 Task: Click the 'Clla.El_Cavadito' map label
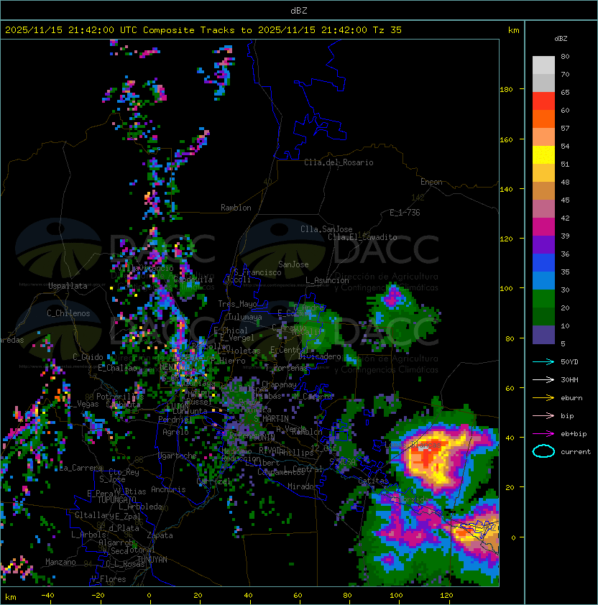[362, 237]
